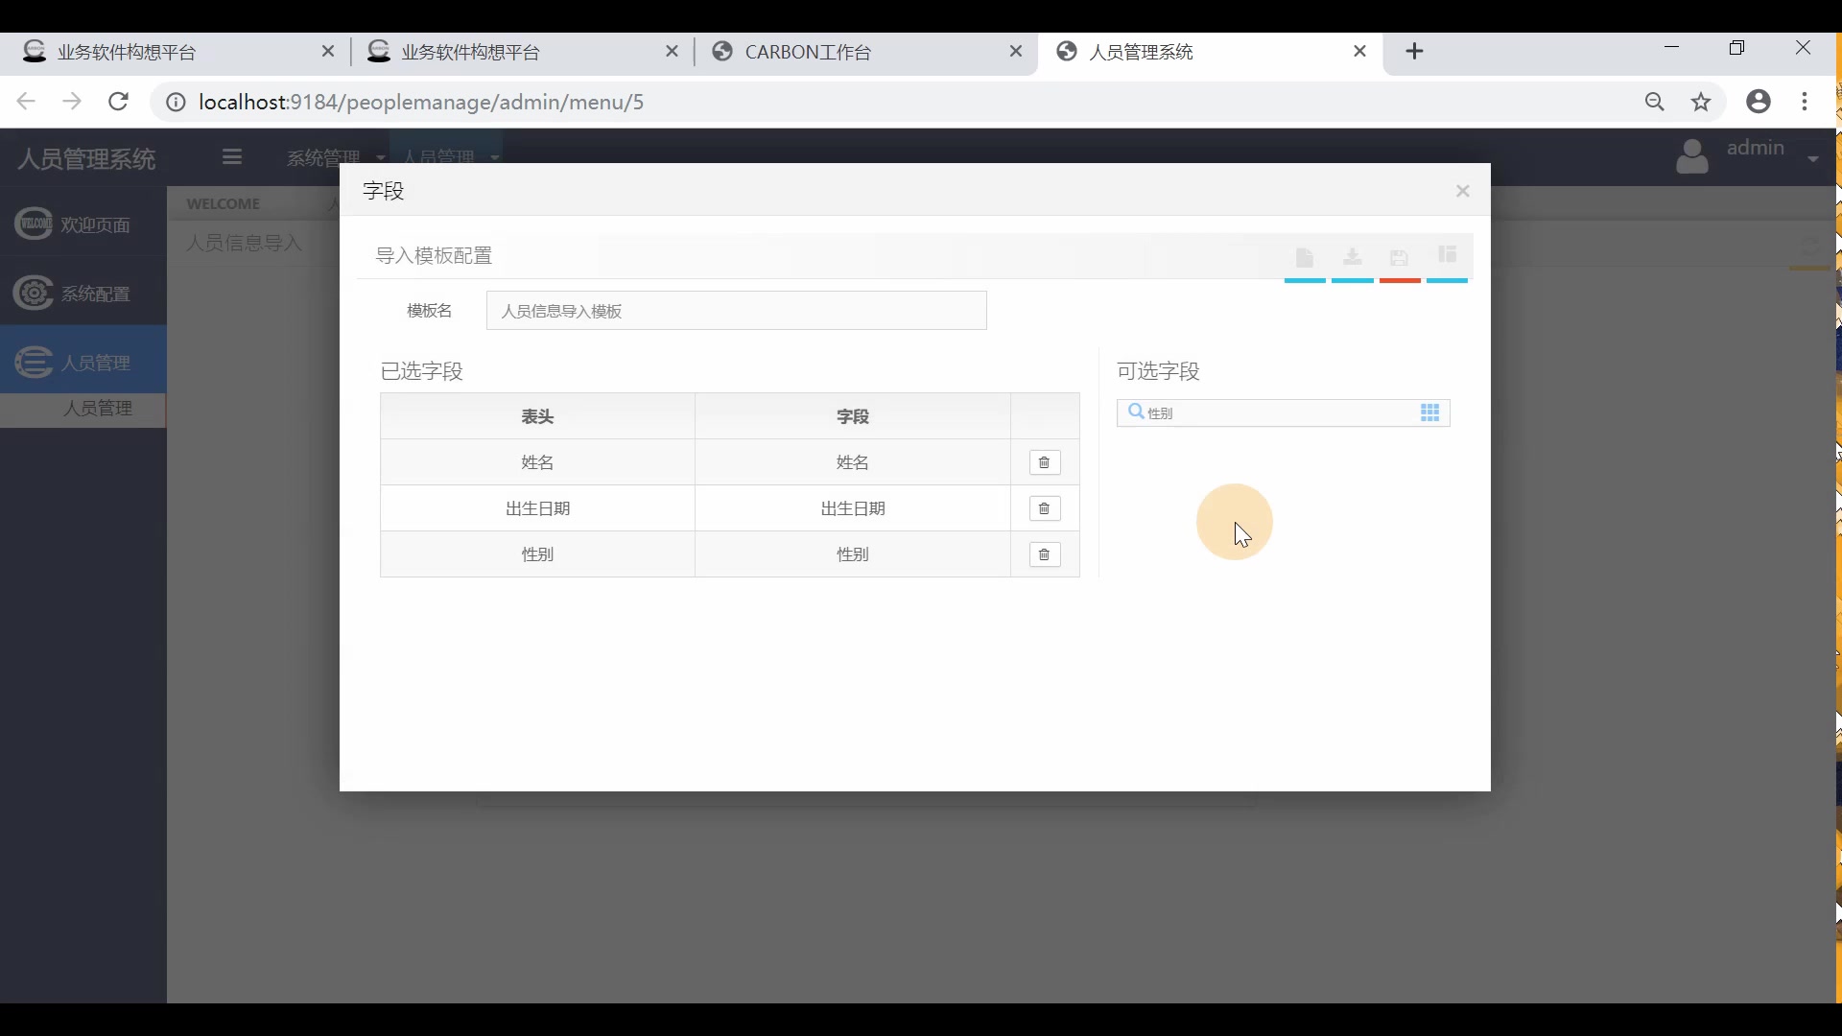The height and width of the screenshot is (1036, 1842).
Task: Delete the 出生日期 row with its trash icon
Action: [1045, 508]
